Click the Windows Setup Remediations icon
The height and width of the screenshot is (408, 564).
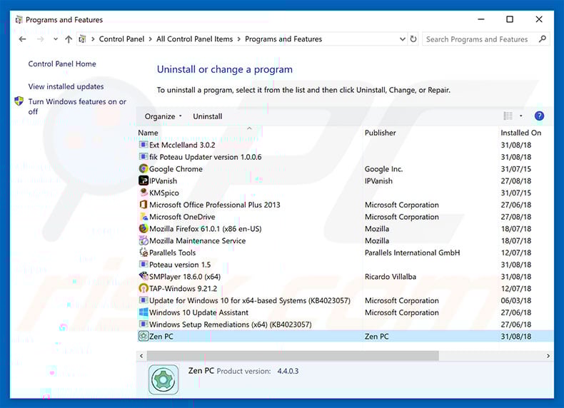click(143, 325)
